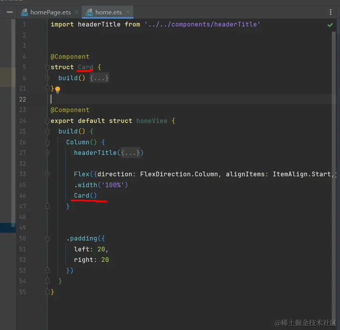Click line number 1 in the gutter
The width and height of the screenshot is (340, 330).
click(24, 24)
